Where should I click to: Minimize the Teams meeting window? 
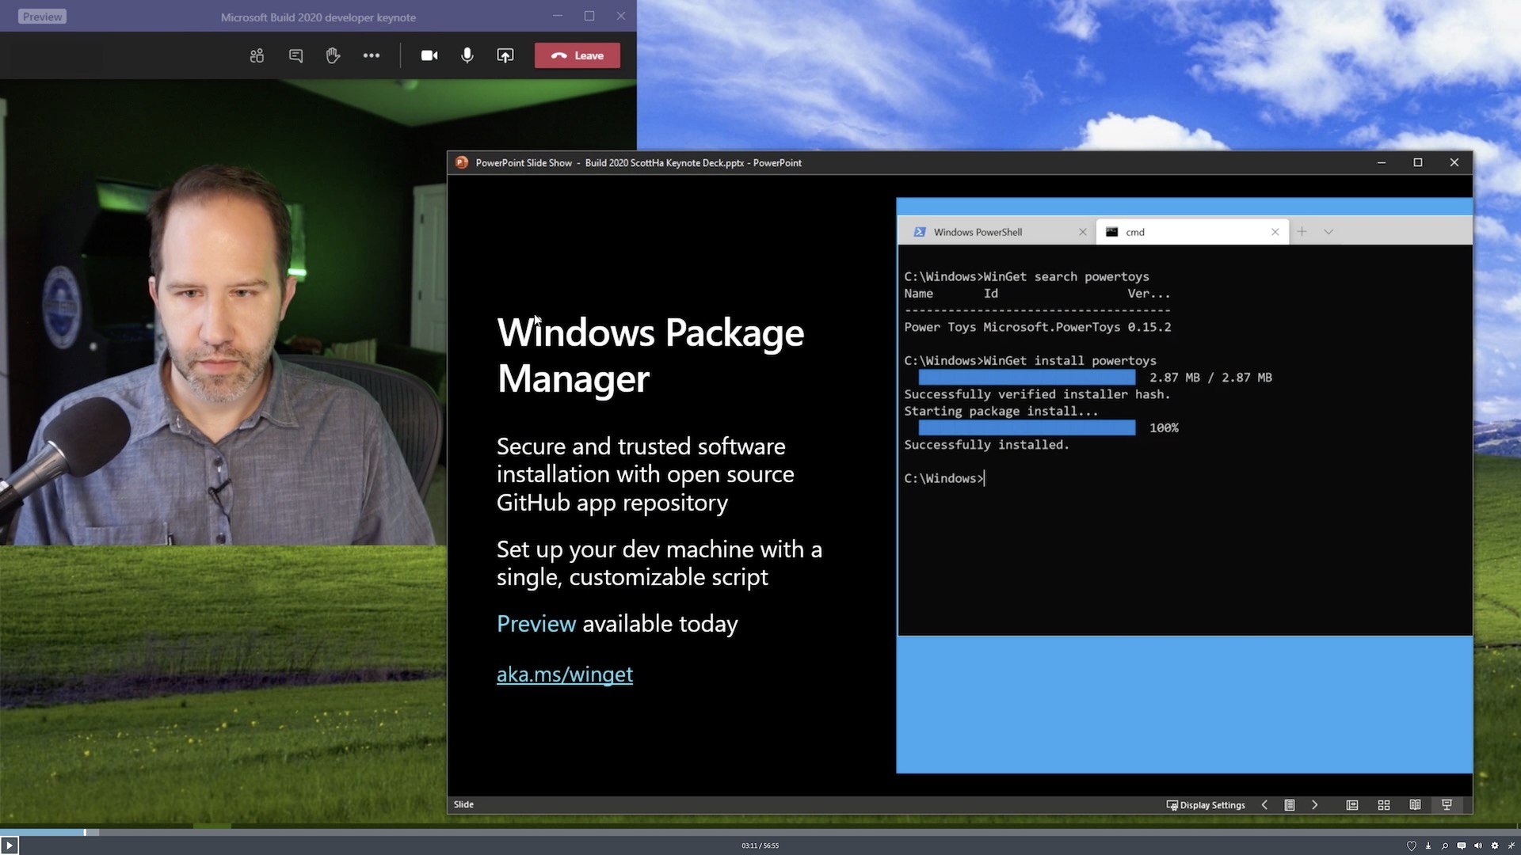[558, 16]
